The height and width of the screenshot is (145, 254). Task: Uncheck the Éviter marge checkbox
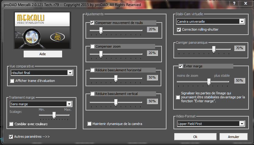point(180,66)
